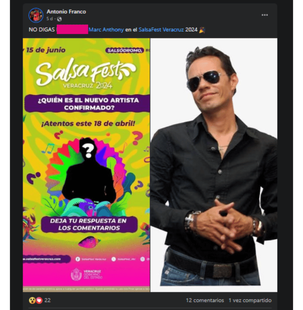The image size is (303, 310).
Task: View the 22 reactions count
Action: 47,300
